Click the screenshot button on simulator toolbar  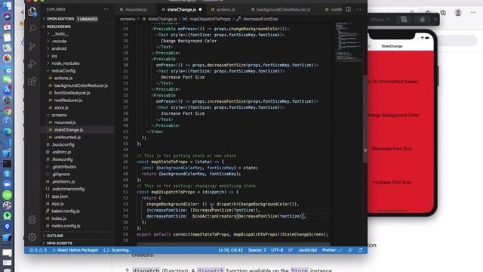405,20
